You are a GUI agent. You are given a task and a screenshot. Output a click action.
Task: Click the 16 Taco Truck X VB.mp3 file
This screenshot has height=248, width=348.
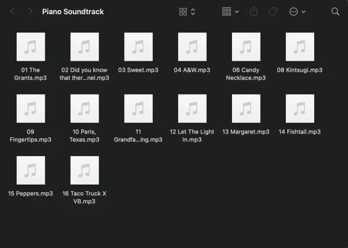(x=84, y=170)
